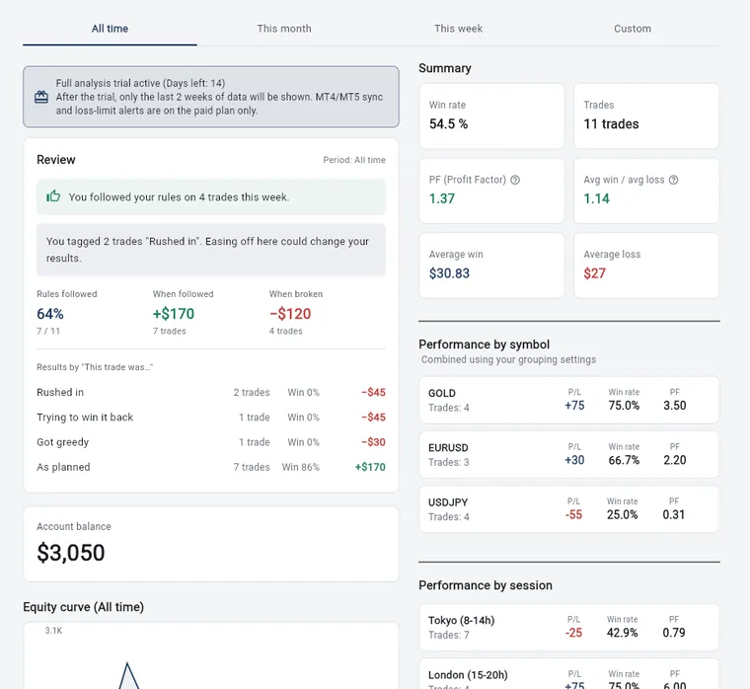
Task: Select the Avg win / avg loss 1.14 value
Action: point(596,198)
